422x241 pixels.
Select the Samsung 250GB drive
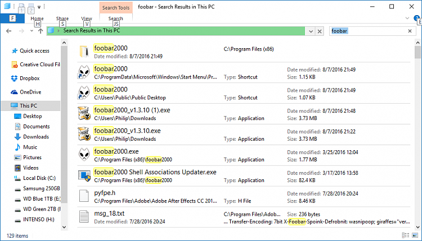tap(37, 188)
